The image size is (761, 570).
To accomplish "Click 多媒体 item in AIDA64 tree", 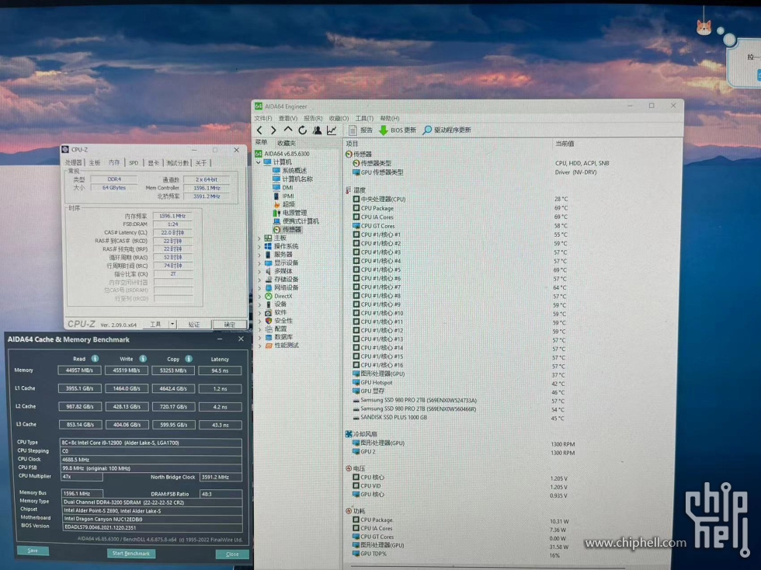I will coord(279,271).
